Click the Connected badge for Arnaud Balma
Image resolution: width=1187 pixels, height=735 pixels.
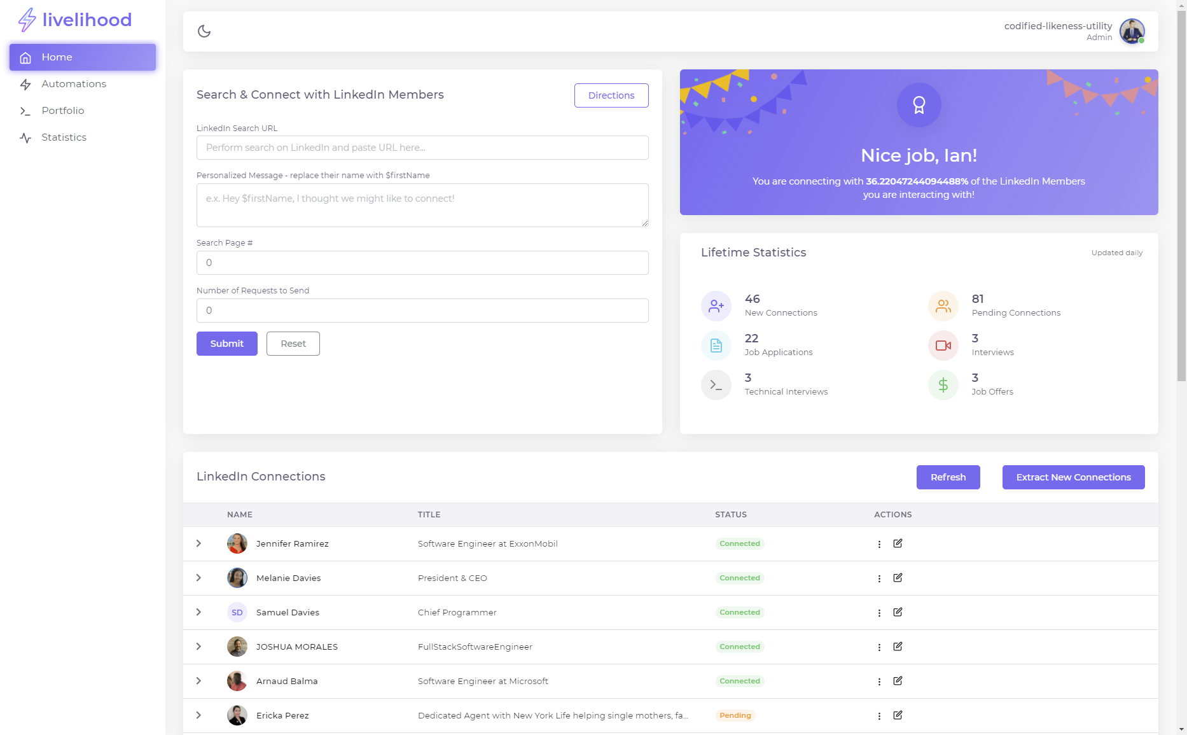point(739,681)
